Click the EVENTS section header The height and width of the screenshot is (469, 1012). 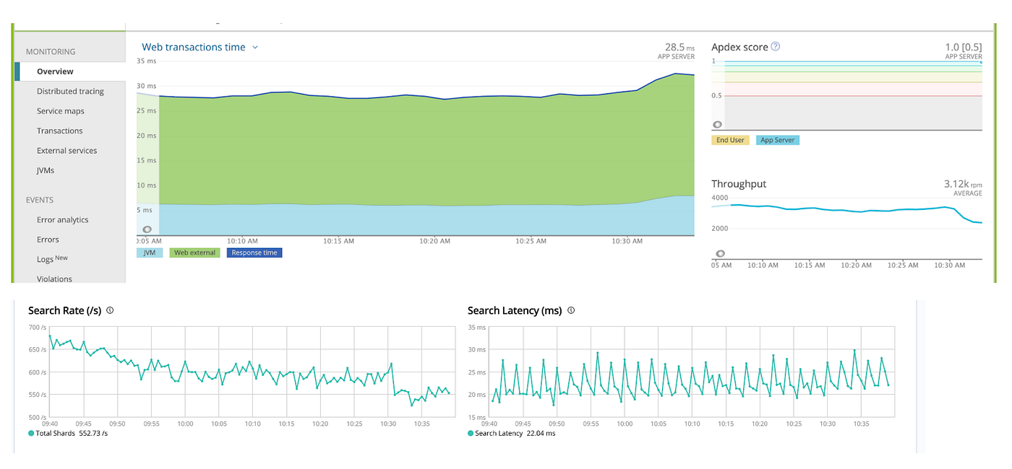coord(40,200)
